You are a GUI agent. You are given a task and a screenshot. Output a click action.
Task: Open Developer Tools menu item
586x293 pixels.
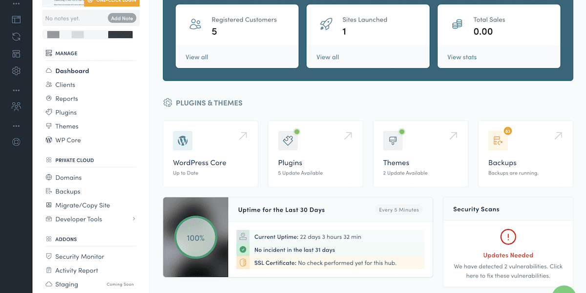(x=79, y=219)
